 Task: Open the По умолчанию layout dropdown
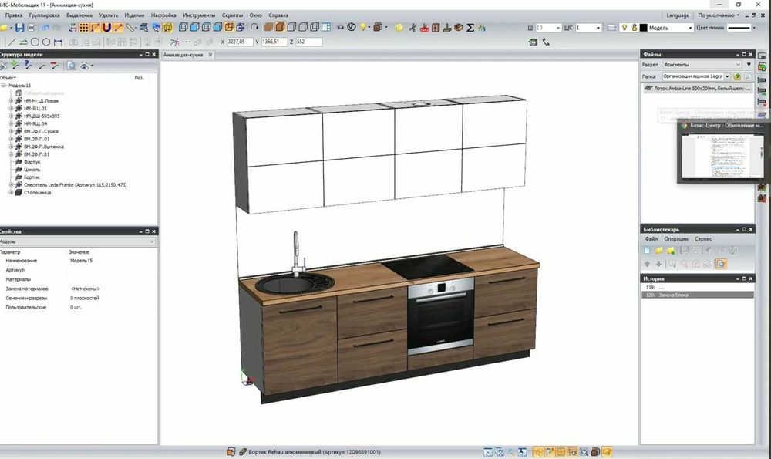click(x=719, y=15)
